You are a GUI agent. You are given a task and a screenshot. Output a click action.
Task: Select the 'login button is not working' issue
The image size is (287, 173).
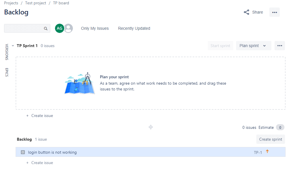click(150, 152)
